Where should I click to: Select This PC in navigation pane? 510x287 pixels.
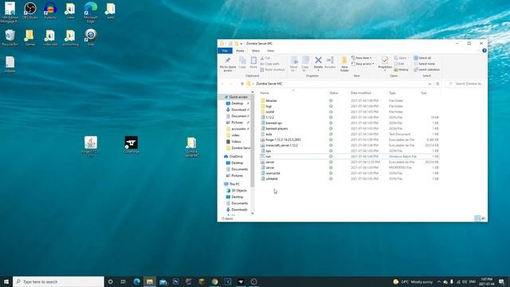(232, 184)
